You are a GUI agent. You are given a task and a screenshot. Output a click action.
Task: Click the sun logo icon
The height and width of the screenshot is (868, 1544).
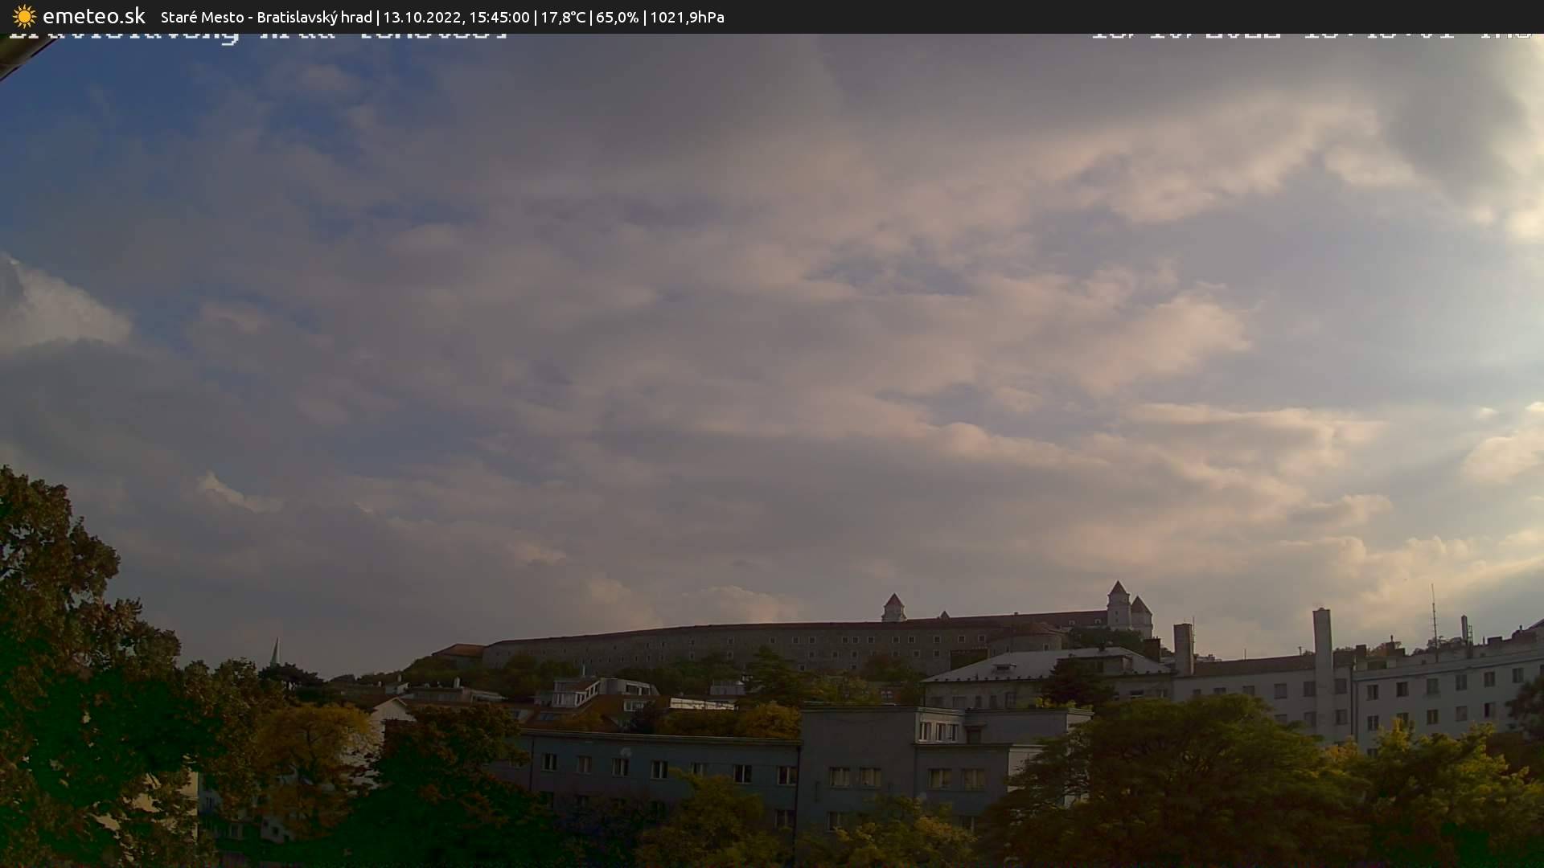click(24, 16)
